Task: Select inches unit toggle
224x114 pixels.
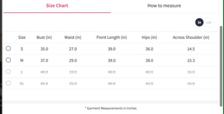Action: point(199,23)
